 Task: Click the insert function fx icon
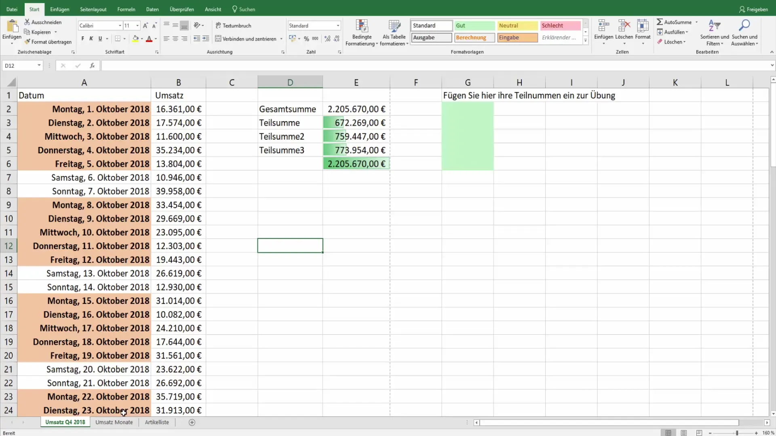coord(92,65)
